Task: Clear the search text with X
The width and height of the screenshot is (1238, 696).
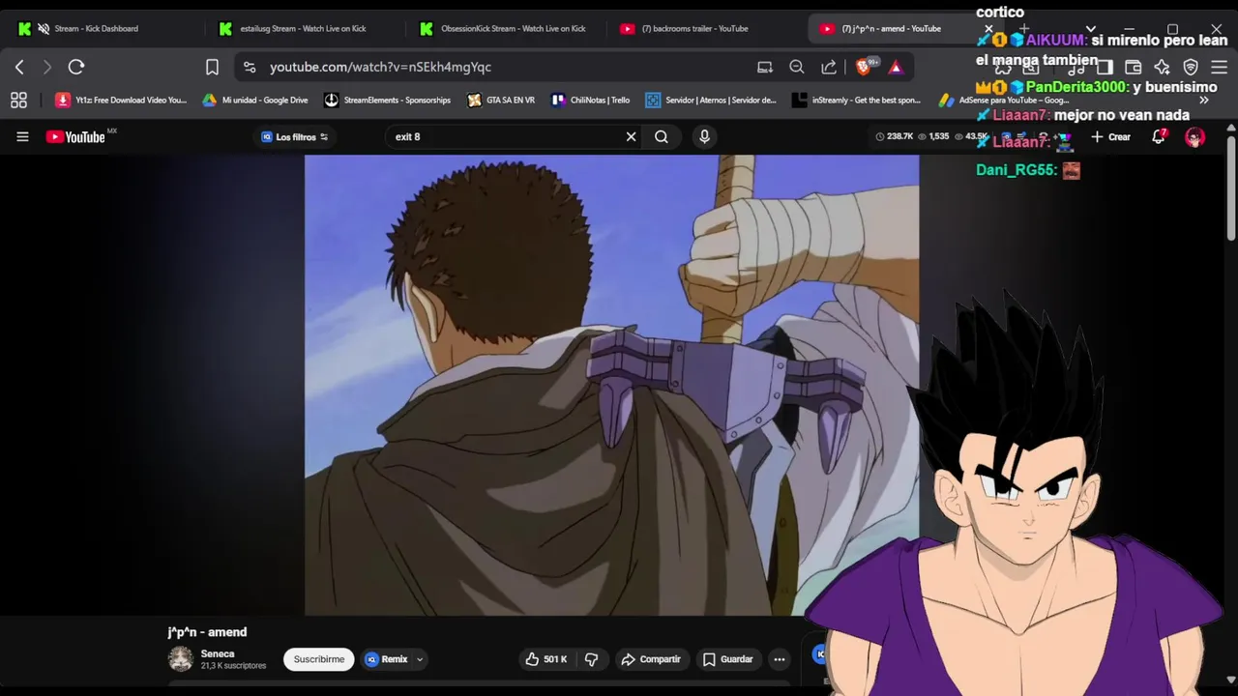Action: point(631,136)
